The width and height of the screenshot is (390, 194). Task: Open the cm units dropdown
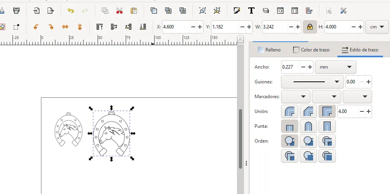377,27
